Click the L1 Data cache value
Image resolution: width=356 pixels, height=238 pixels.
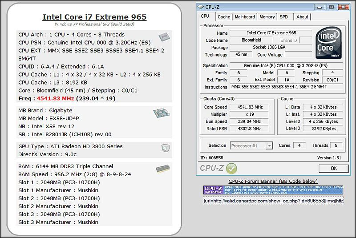pyautogui.click(x=323, y=107)
